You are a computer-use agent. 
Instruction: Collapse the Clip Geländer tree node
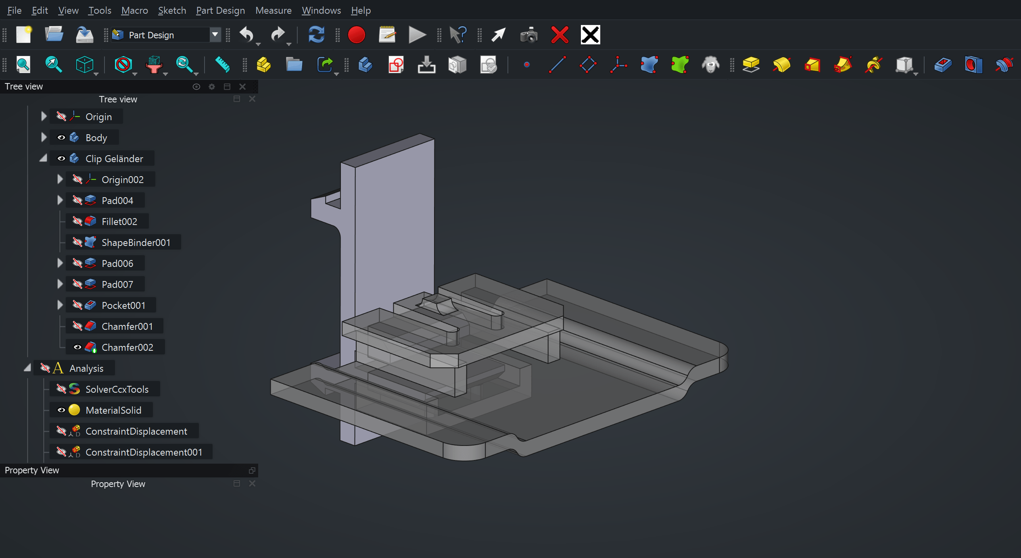coord(44,158)
